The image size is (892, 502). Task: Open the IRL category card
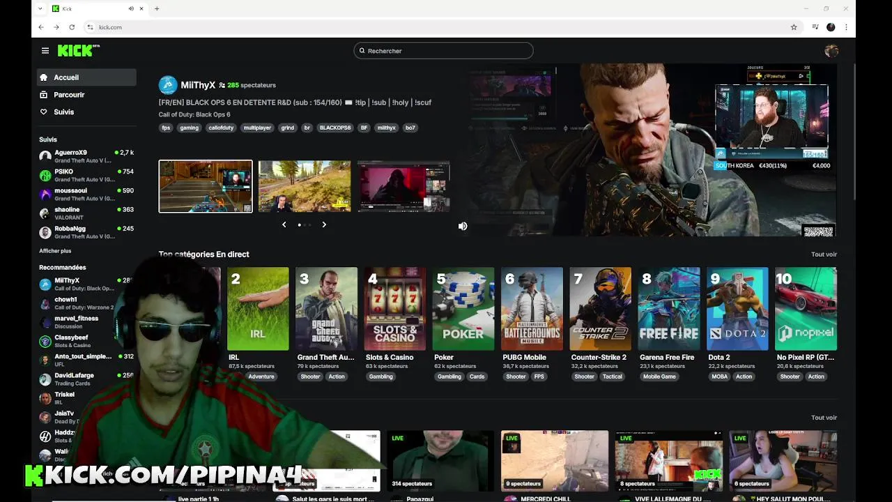point(258,309)
